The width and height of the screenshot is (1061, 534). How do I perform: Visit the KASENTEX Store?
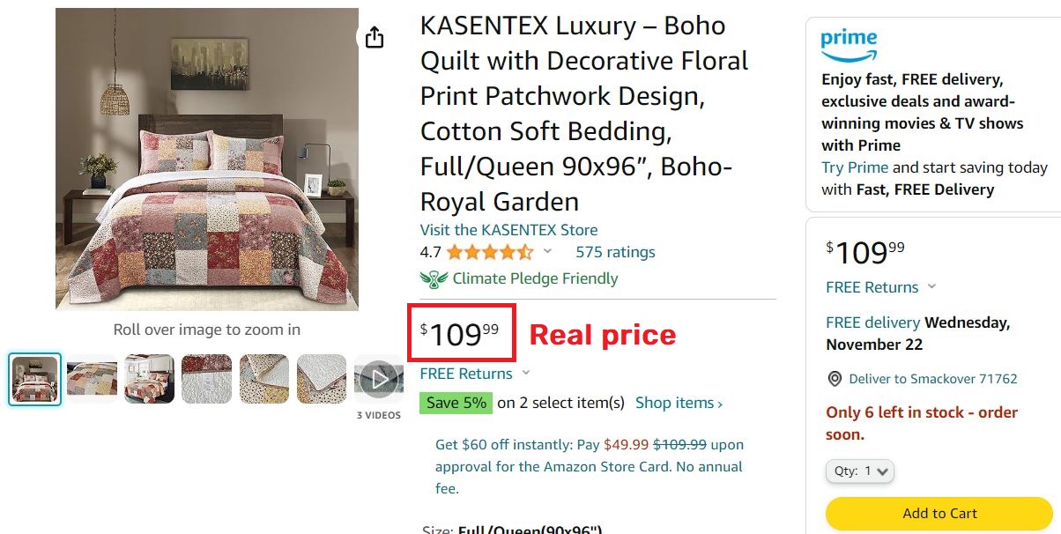click(508, 229)
